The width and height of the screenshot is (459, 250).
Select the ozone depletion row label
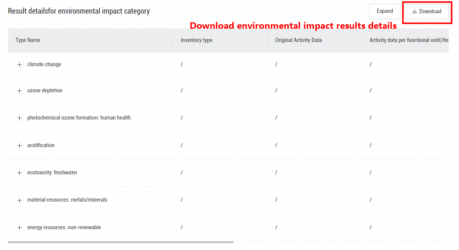point(45,91)
